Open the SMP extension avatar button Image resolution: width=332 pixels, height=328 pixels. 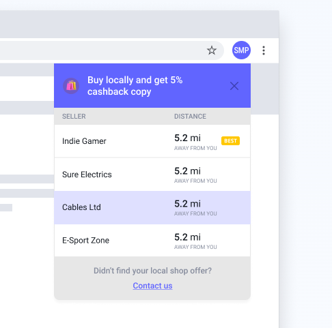pos(241,50)
